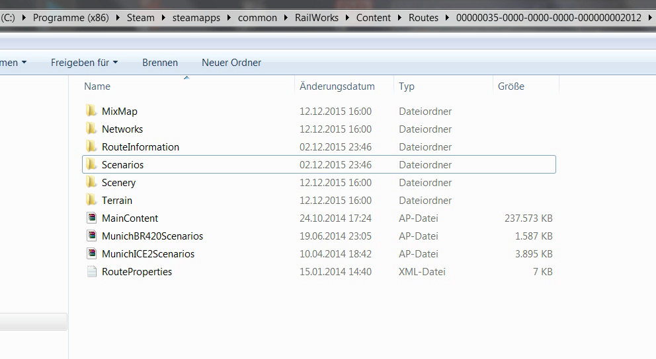Go to the RailWorks breadcrumb segment

pyautogui.click(x=317, y=18)
